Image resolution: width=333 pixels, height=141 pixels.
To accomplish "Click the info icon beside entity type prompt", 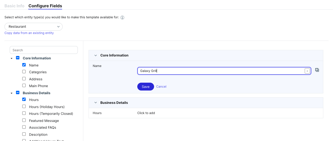I will click(122, 18).
